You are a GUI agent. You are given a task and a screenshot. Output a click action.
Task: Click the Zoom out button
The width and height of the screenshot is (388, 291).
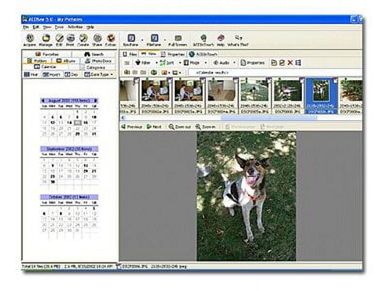click(x=180, y=127)
